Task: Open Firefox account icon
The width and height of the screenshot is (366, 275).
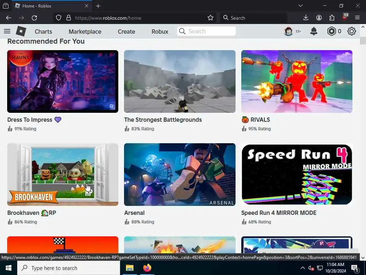Action: [x=319, y=18]
